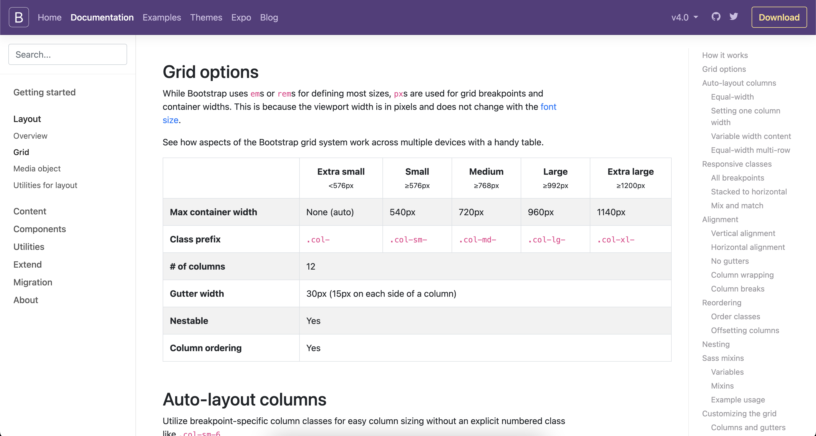Image resolution: width=816 pixels, height=436 pixels.
Task: Jump to Responsive classes
Action: click(737, 164)
